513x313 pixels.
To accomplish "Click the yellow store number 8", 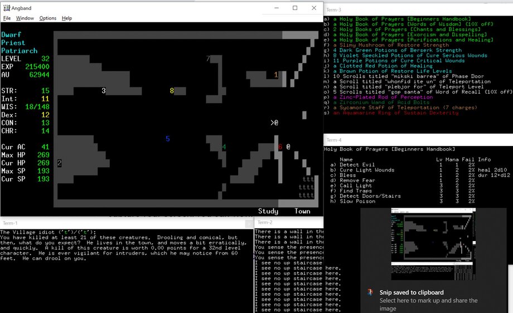I will pos(172,91).
